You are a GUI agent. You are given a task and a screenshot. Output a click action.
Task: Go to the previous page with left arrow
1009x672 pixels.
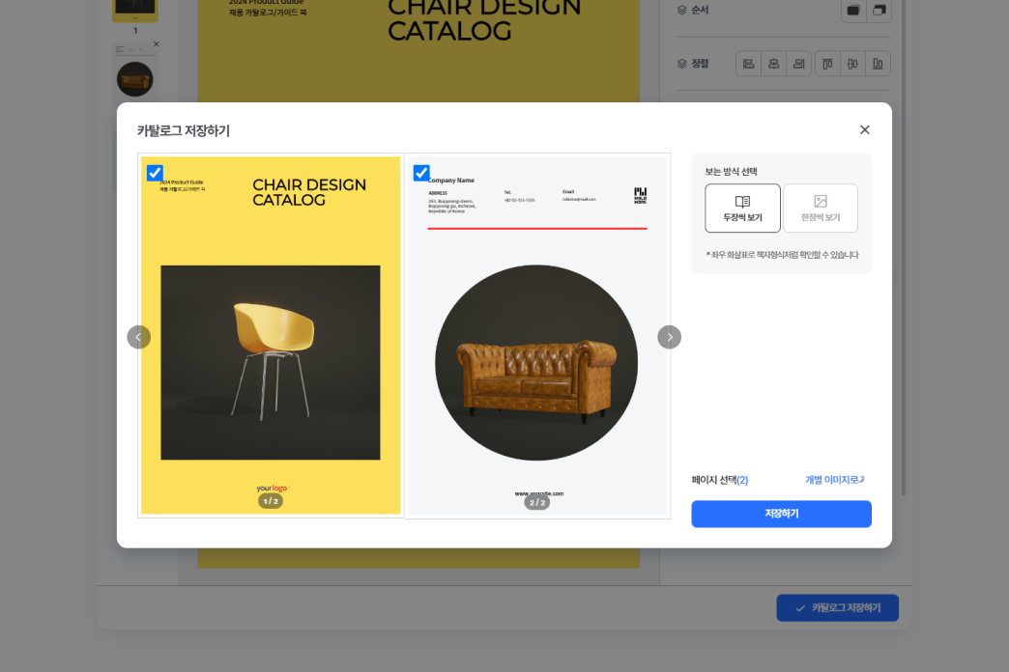(x=138, y=337)
